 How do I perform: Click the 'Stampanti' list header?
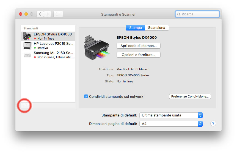[31, 28]
